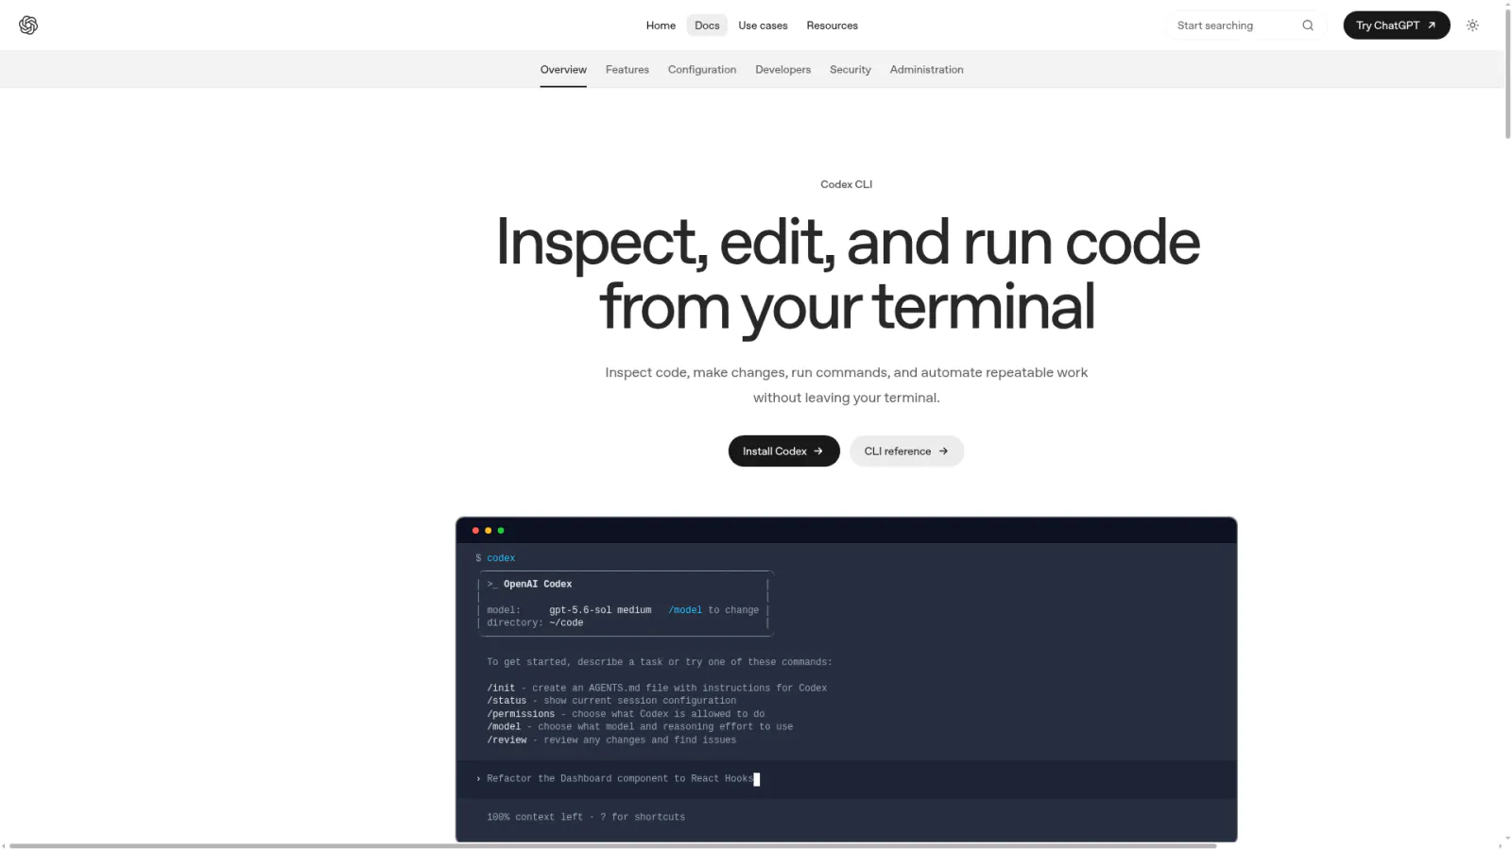This screenshot has height=850, width=1512.
Task: Click the Try ChatGPT button
Action: coord(1397,25)
